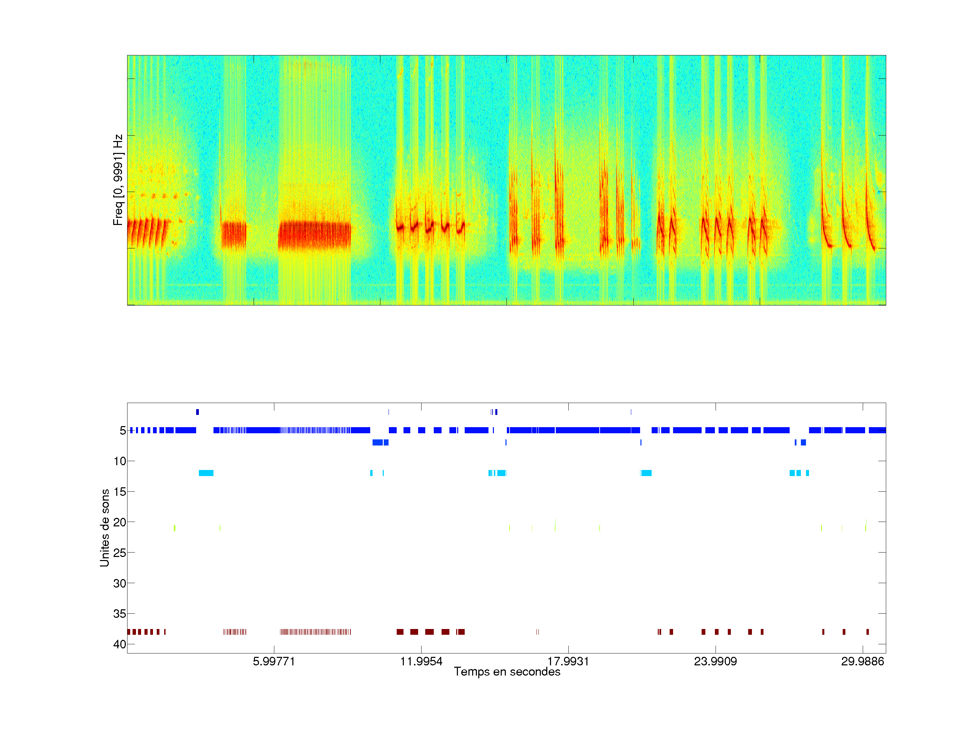Click the y-axis tick label 20
979x734 pixels.
click(x=120, y=523)
